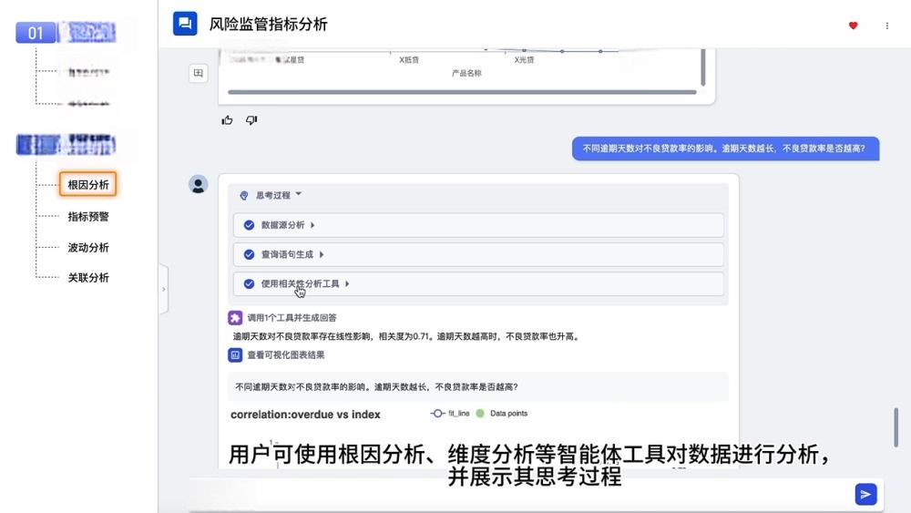
Task: Click the purple puzzle tool-call icon
Action: [x=235, y=318]
